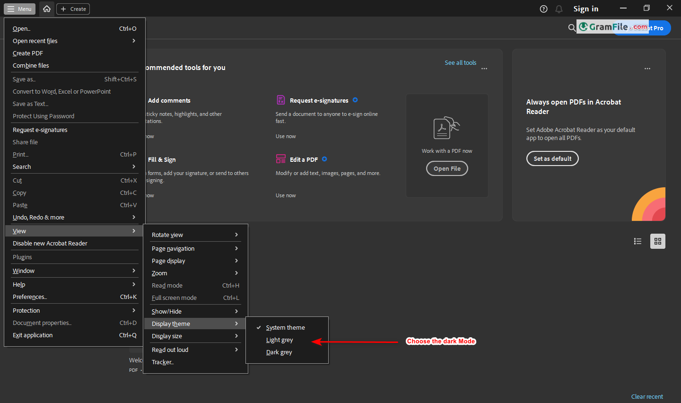Open more options on default app card
Screen dimensions: 681x403
click(647, 69)
